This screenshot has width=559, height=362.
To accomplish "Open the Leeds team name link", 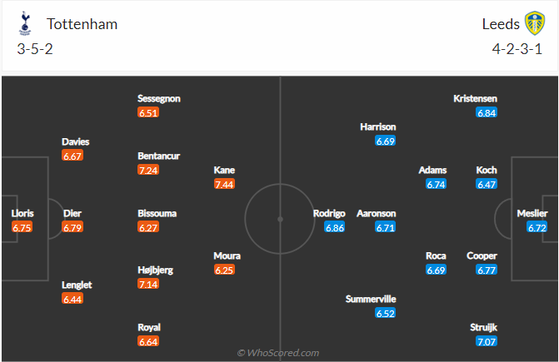I will pyautogui.click(x=500, y=24).
